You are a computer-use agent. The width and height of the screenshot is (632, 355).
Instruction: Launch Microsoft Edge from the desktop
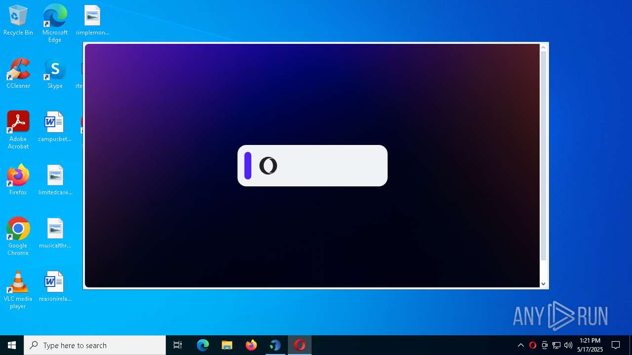coord(55,23)
